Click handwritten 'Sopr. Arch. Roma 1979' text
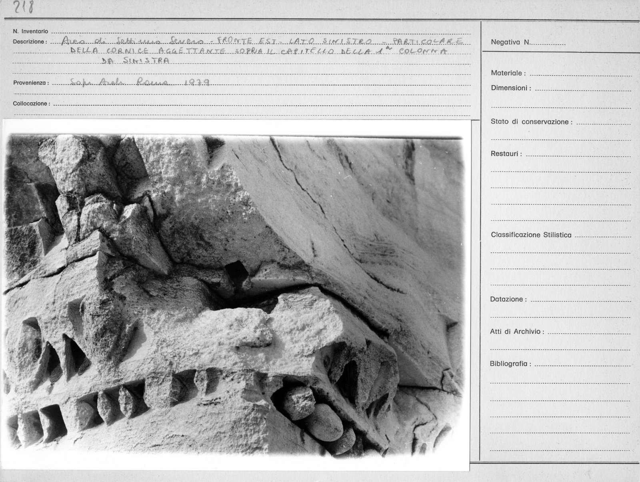The width and height of the screenshot is (640, 482). [x=141, y=82]
